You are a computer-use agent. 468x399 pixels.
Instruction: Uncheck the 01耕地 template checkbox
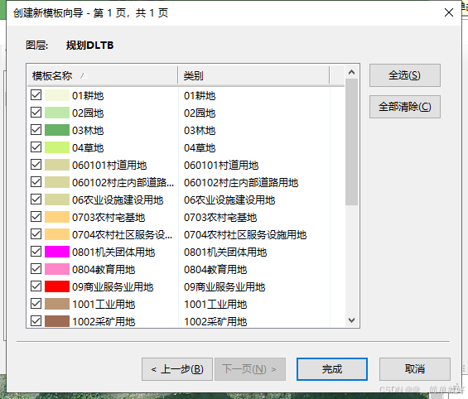36,95
